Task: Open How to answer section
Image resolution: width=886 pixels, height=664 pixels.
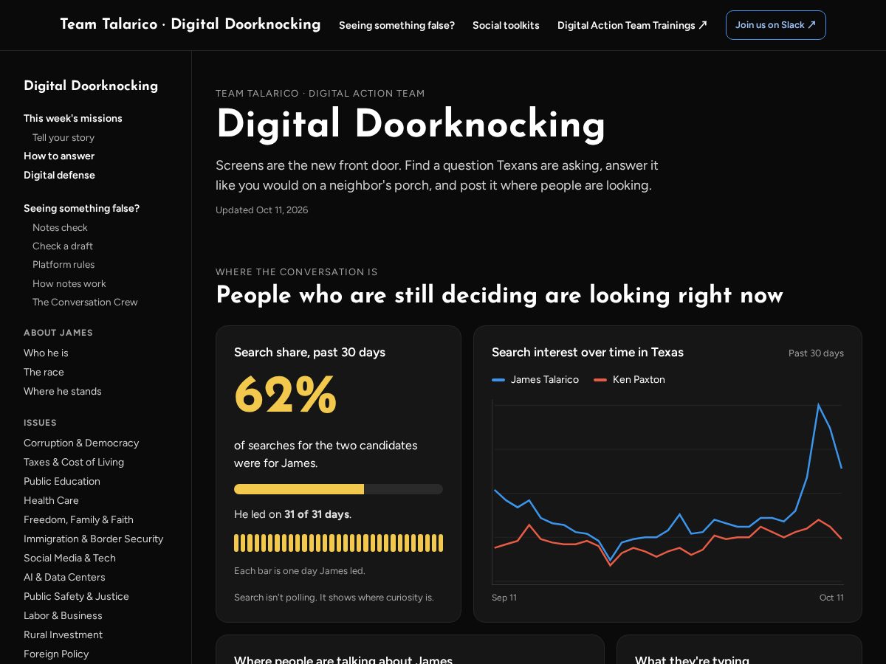Action: pos(59,156)
